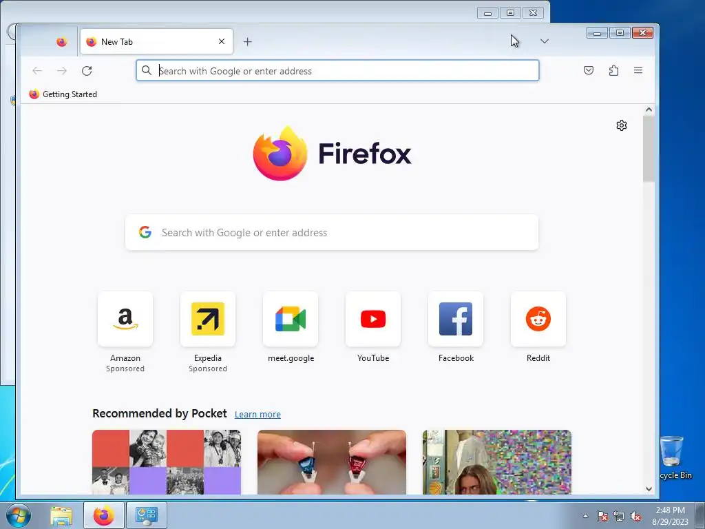The width and height of the screenshot is (705, 529).
Task: Click the Google G icon in search box
Action: pos(145,232)
